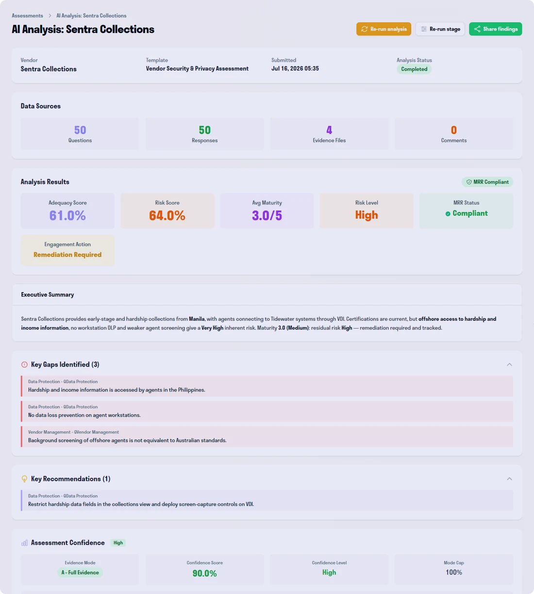Collapse the Key Recommendations section
The image size is (534, 594).
pyautogui.click(x=509, y=479)
